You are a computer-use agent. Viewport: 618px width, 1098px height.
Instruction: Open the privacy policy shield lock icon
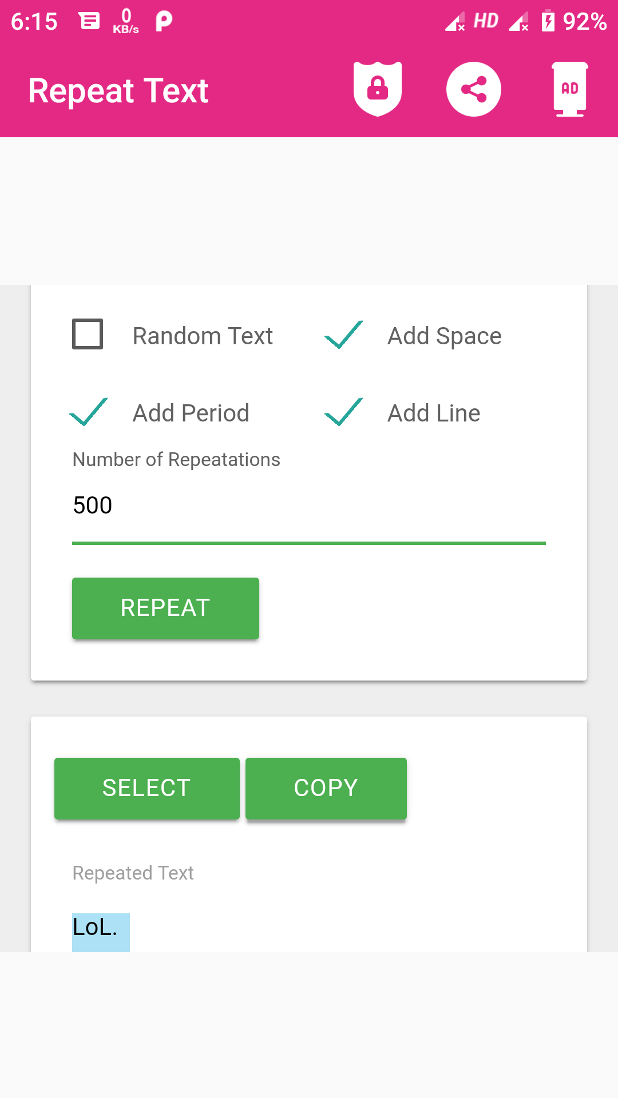(377, 89)
